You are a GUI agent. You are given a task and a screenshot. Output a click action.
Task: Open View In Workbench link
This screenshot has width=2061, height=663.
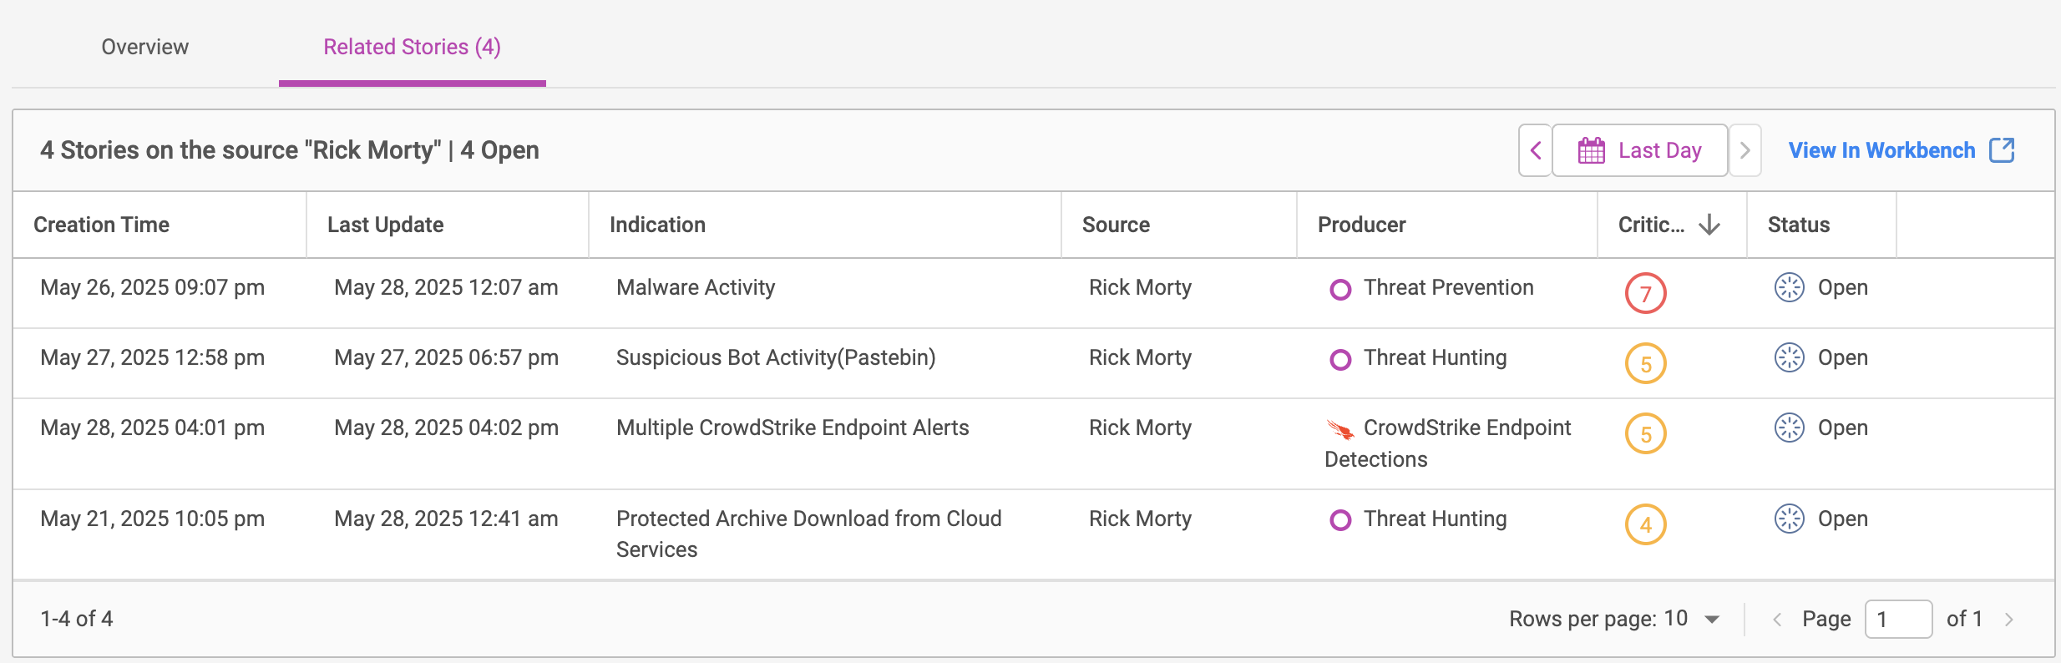click(x=1881, y=151)
